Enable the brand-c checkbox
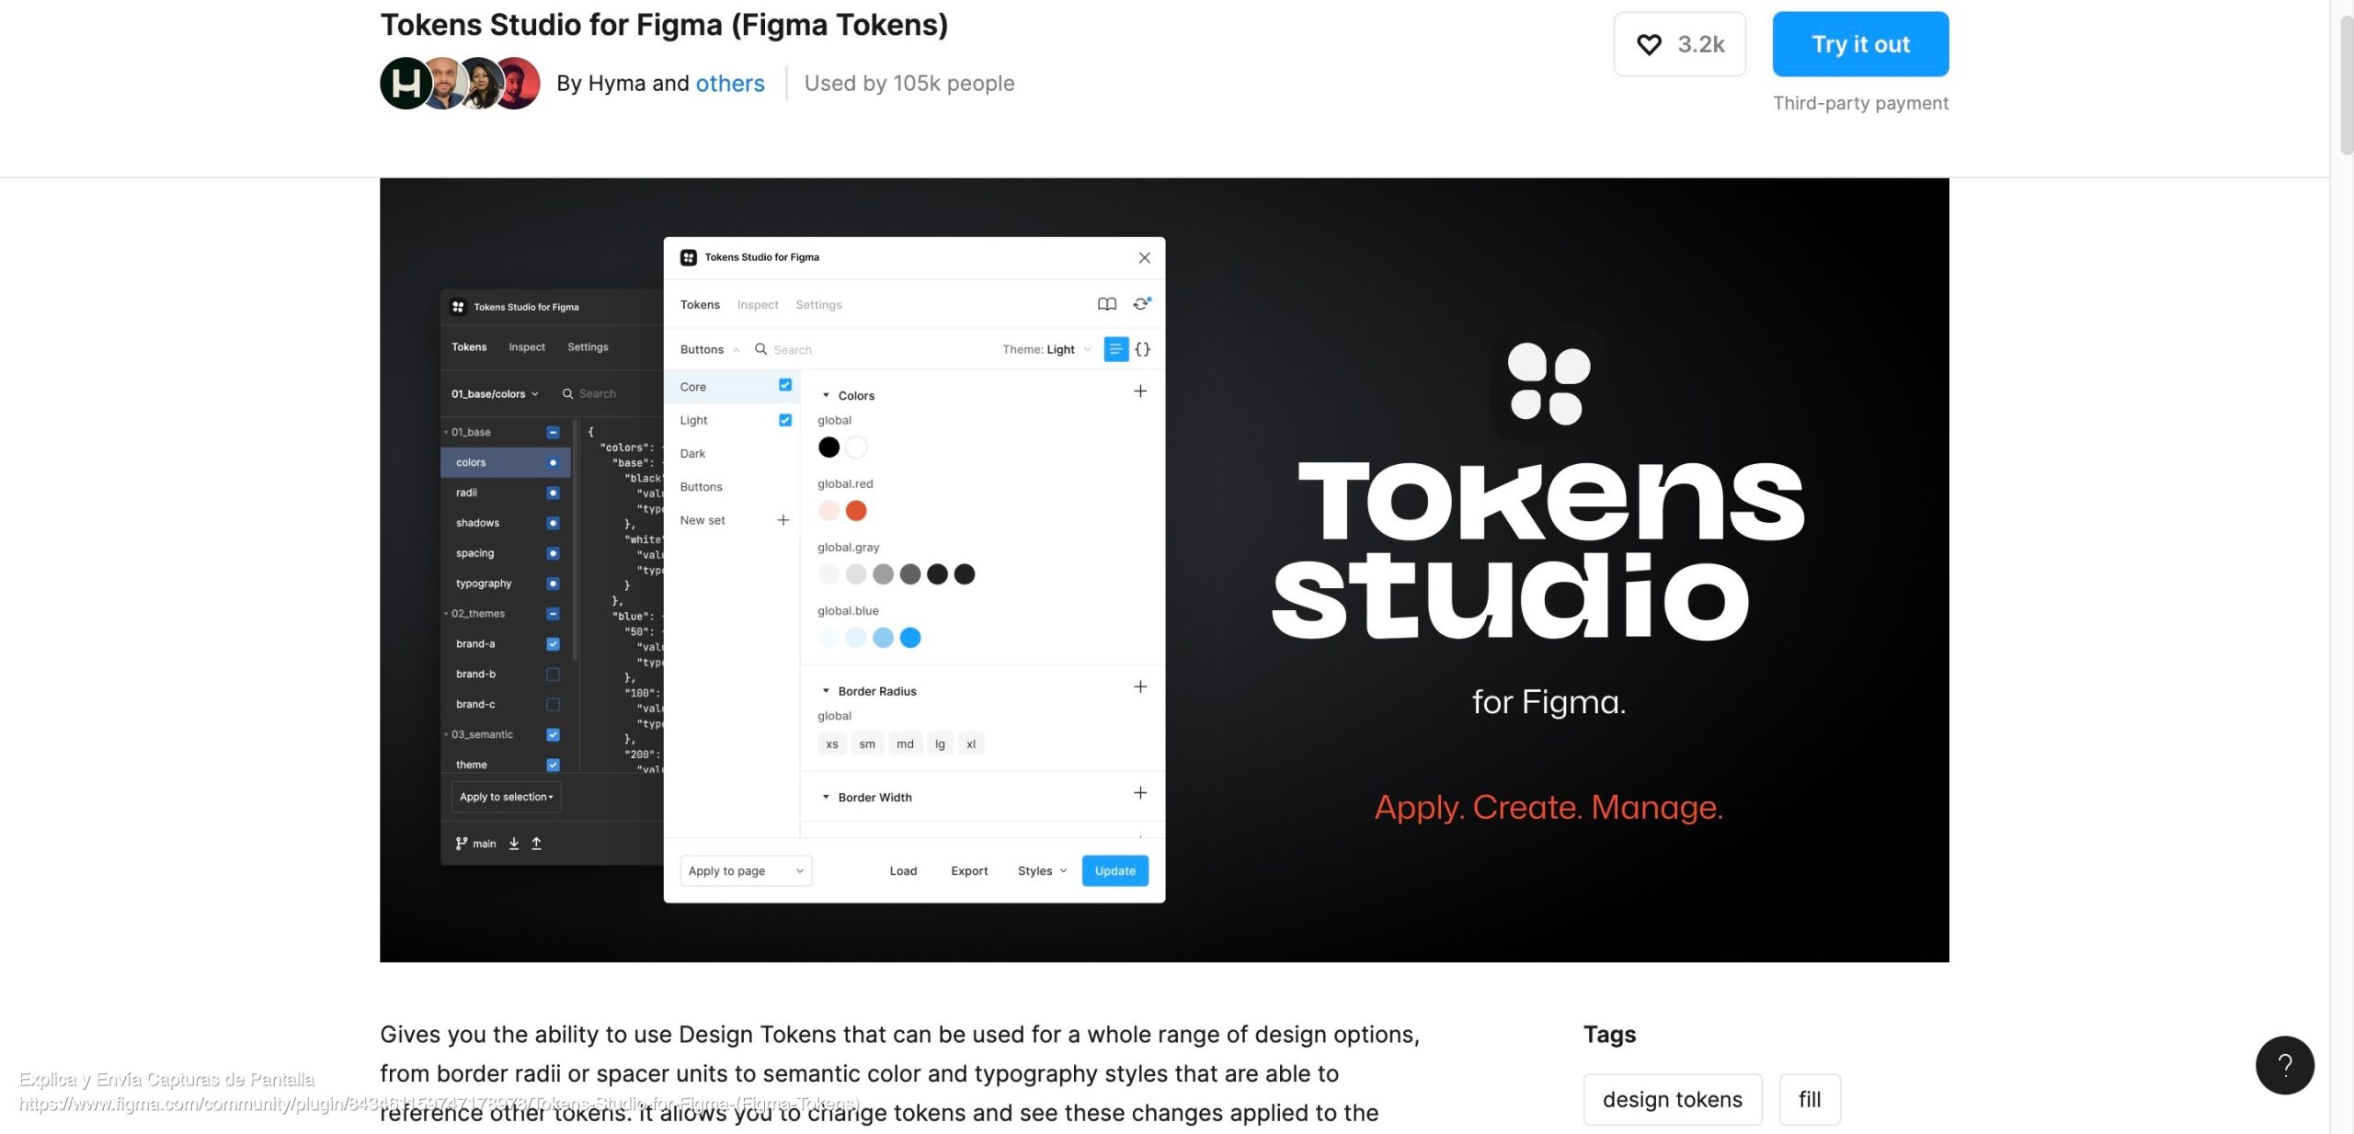The image size is (2354, 1134). pos(553,705)
